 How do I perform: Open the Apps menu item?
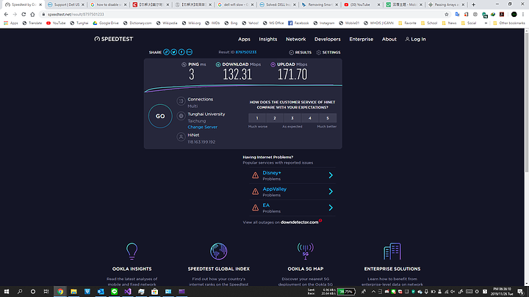coord(244,39)
